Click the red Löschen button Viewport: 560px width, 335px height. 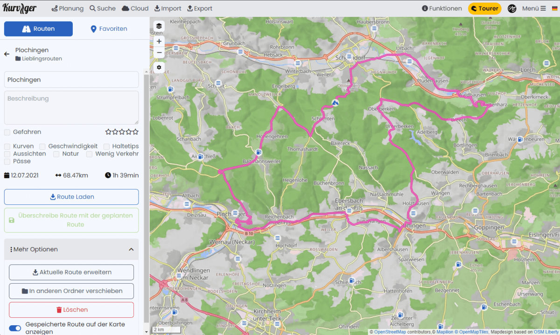tap(71, 310)
